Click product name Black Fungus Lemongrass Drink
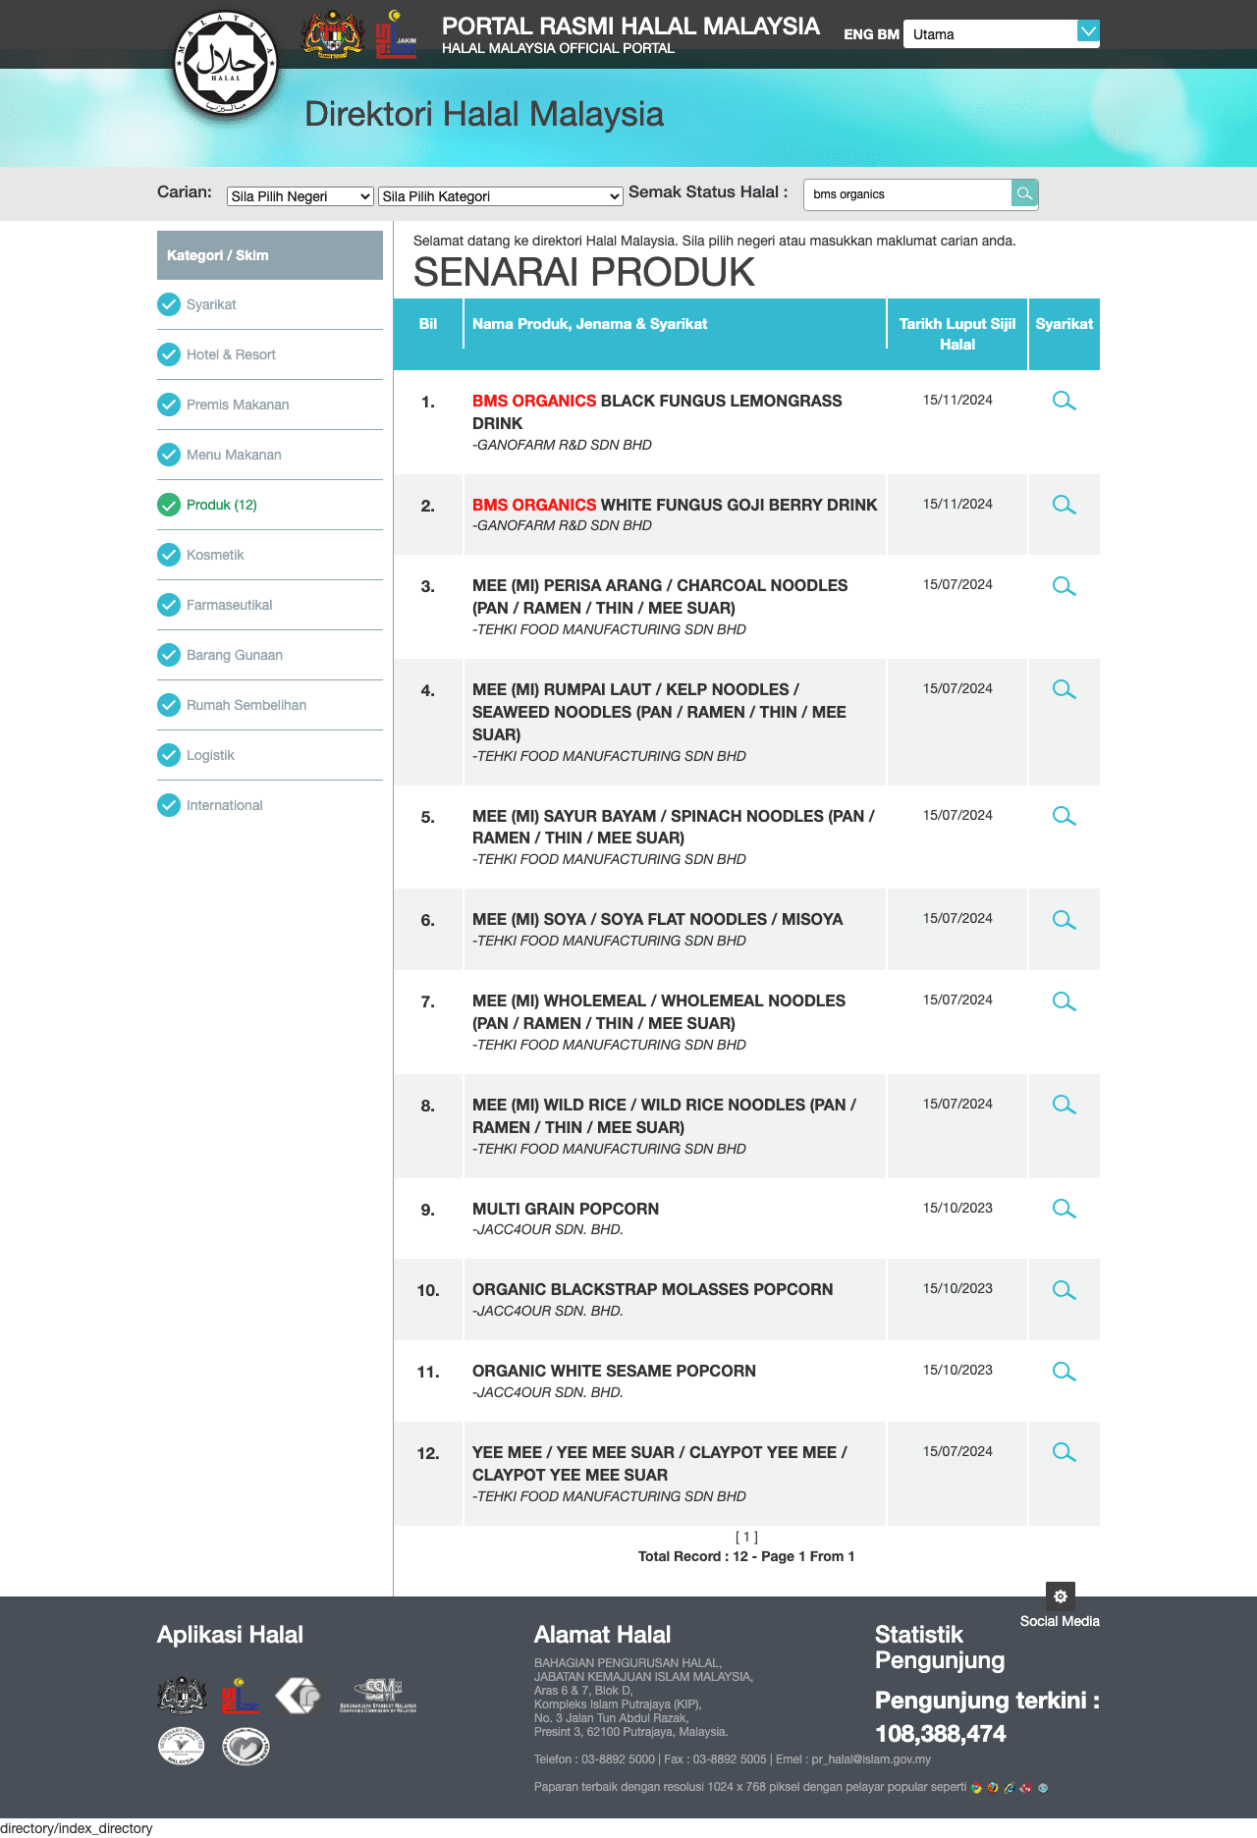 [657, 411]
